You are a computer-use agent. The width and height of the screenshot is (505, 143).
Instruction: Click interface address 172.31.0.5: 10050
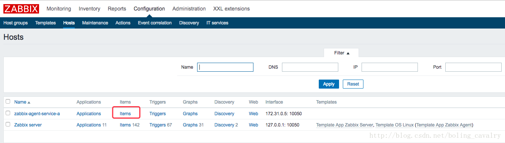[x=283, y=114]
